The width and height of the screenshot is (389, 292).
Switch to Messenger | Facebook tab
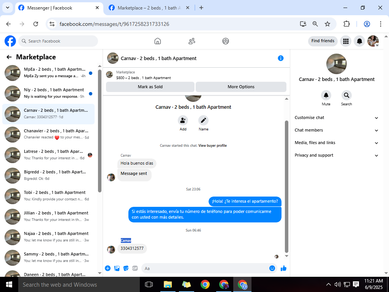coord(59,8)
